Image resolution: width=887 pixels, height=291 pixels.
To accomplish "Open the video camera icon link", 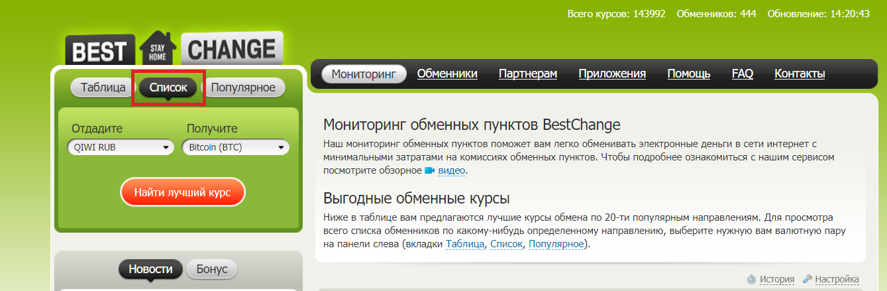I will [429, 170].
